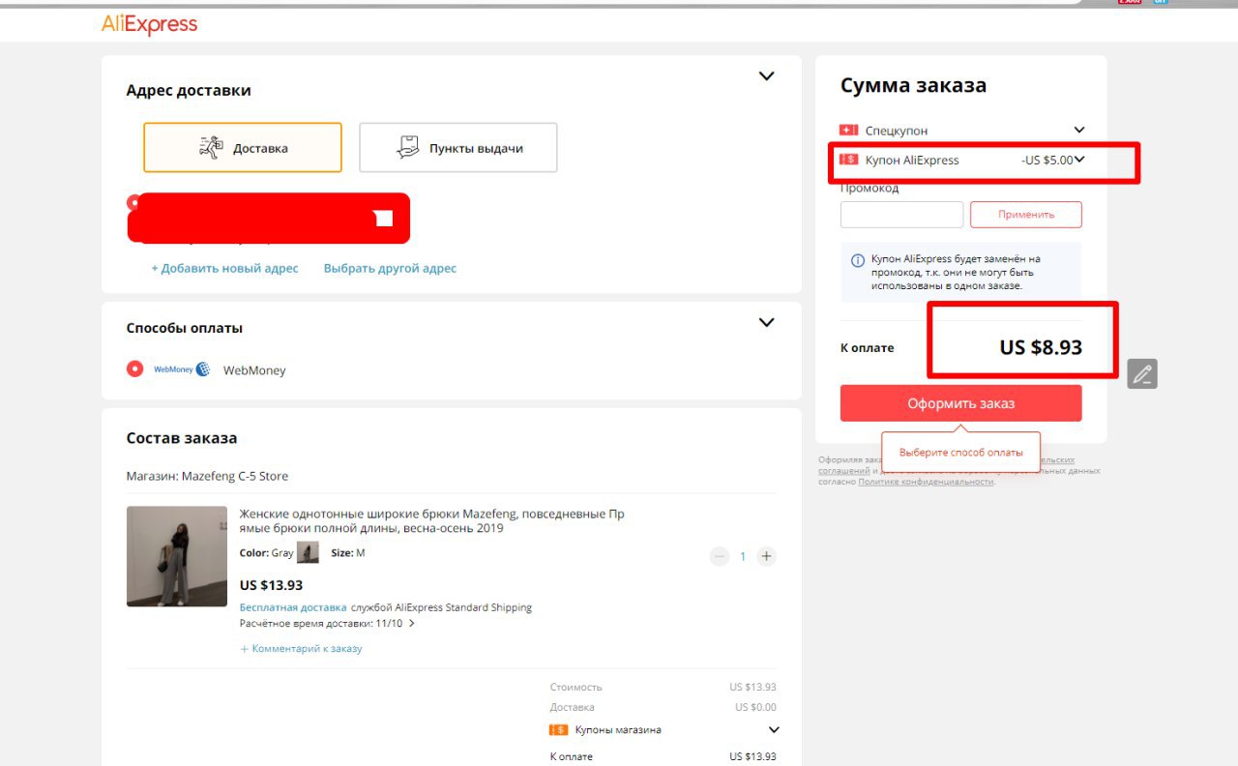Click the -US $5.00 coupon discount value
Image resolution: width=1238 pixels, height=766 pixels.
tap(1046, 161)
